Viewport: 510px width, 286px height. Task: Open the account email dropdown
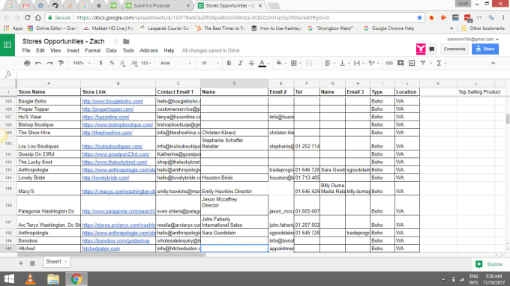tap(472, 39)
